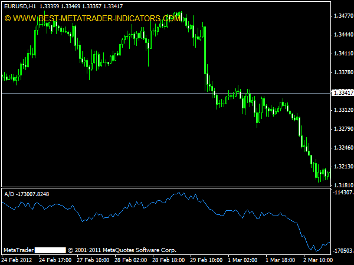This screenshot has height=265, width=354.
Task: Click the price scale value 1.32460
Action: 343,148
